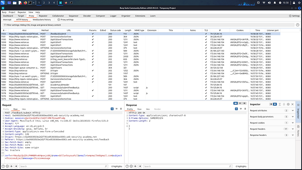302x170 pixels.
Task: Open the Burp menu
Action: tap(4, 12)
